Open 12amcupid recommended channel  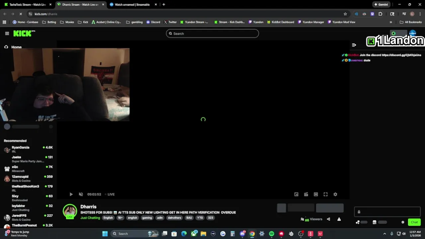point(28,178)
